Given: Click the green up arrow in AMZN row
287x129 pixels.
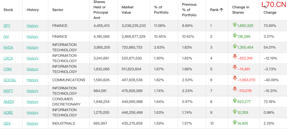Looking at the screenshot, I should tap(235, 100).
